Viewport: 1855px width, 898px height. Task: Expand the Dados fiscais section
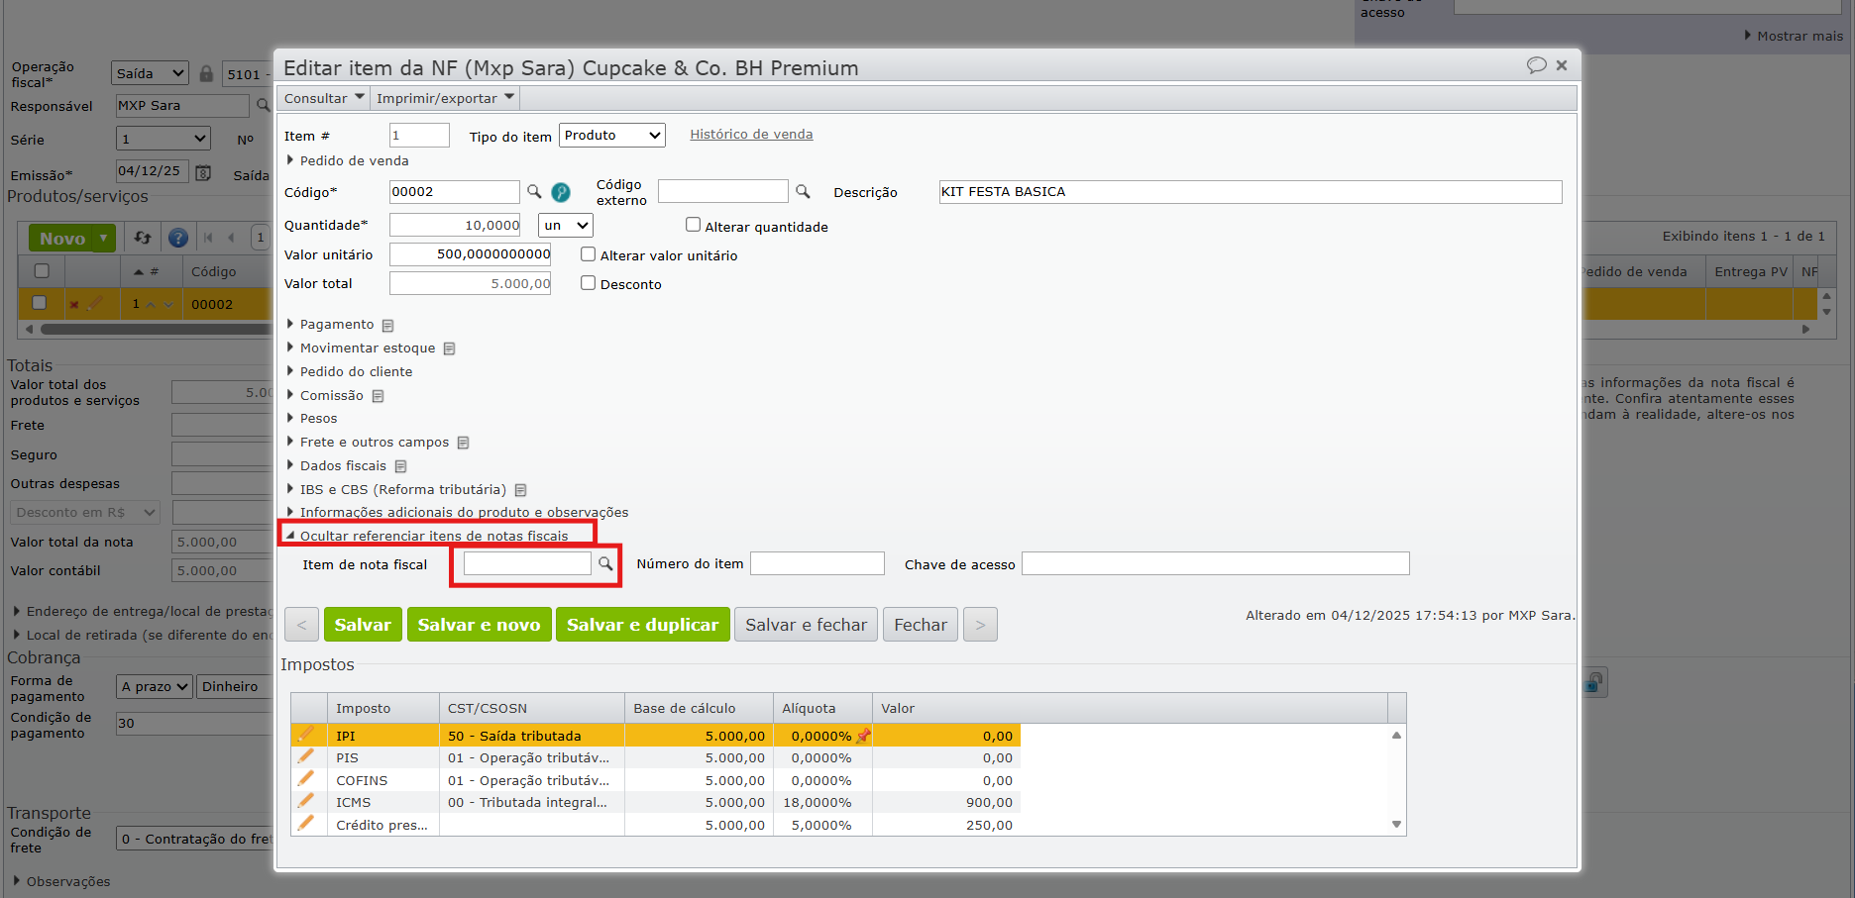point(336,465)
